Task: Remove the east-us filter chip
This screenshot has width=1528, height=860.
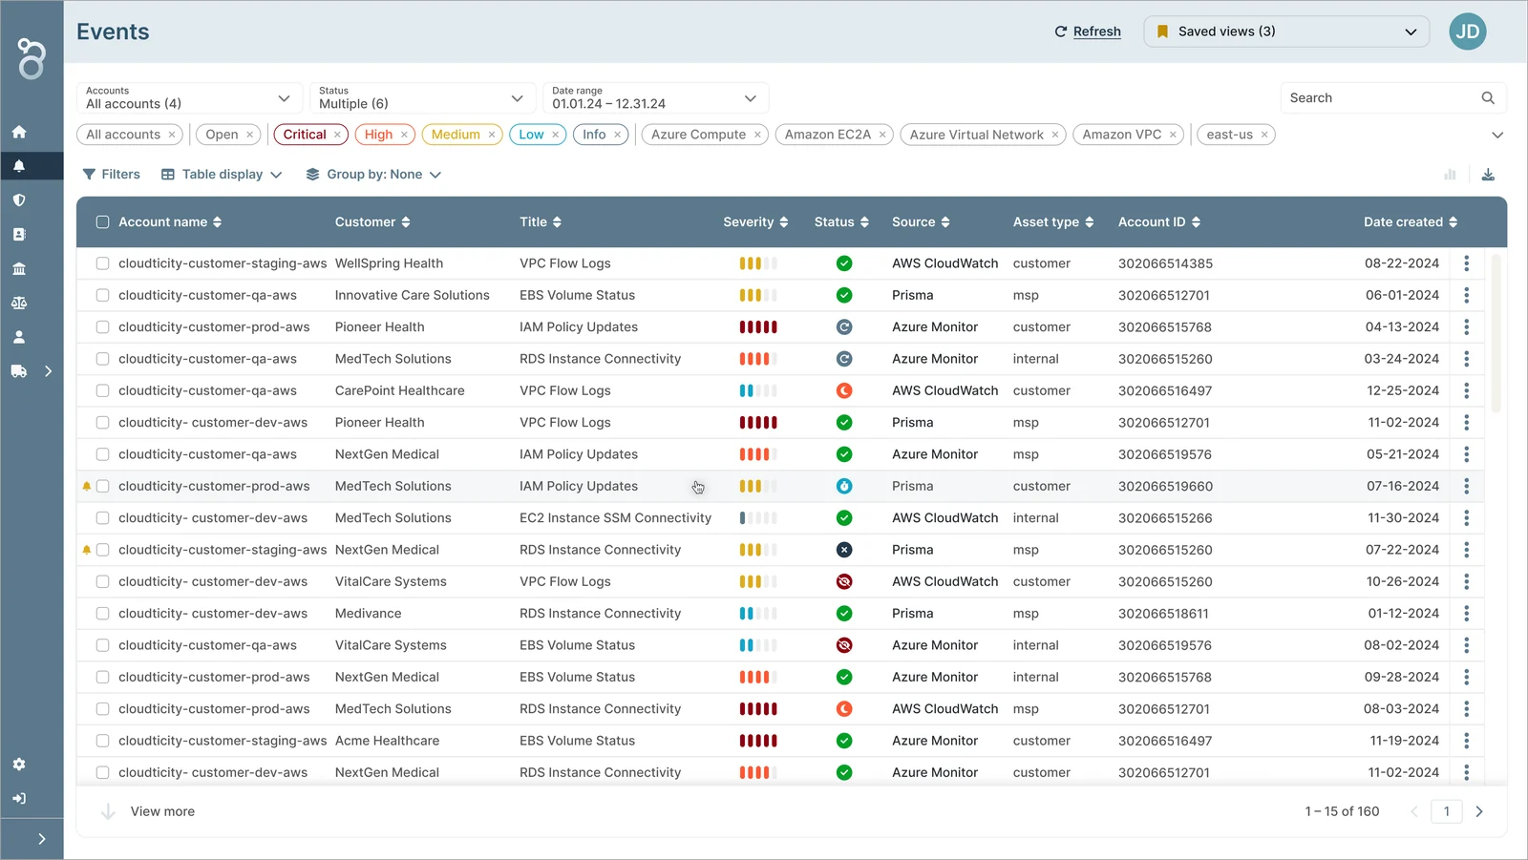Action: tap(1264, 135)
